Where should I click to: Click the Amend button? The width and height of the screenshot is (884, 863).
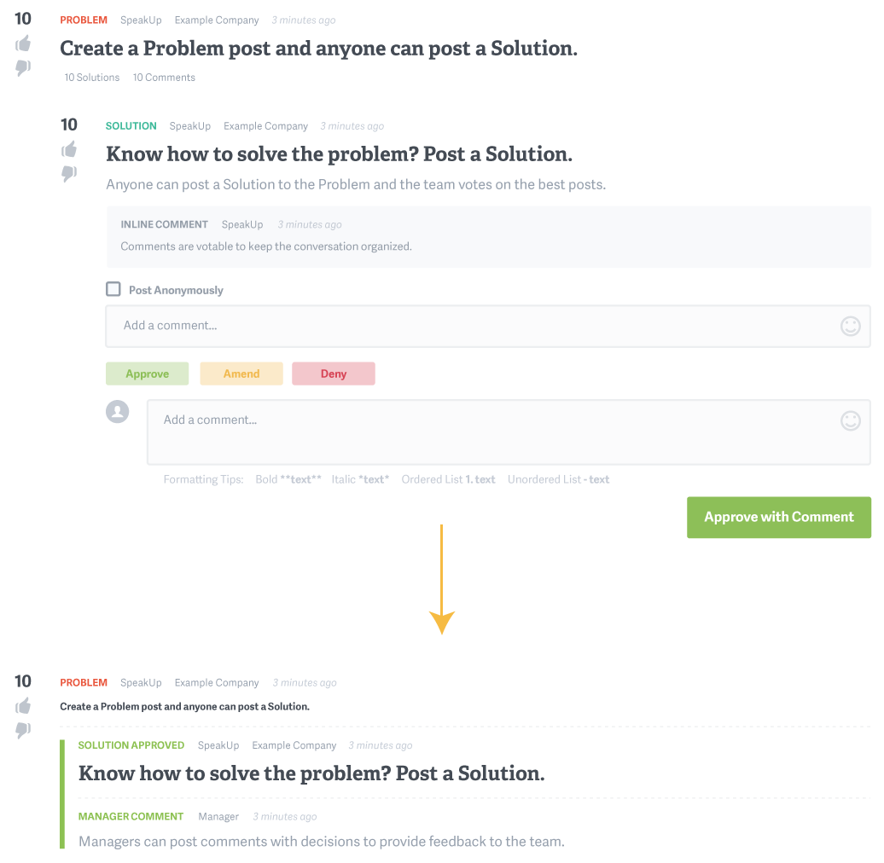241,374
